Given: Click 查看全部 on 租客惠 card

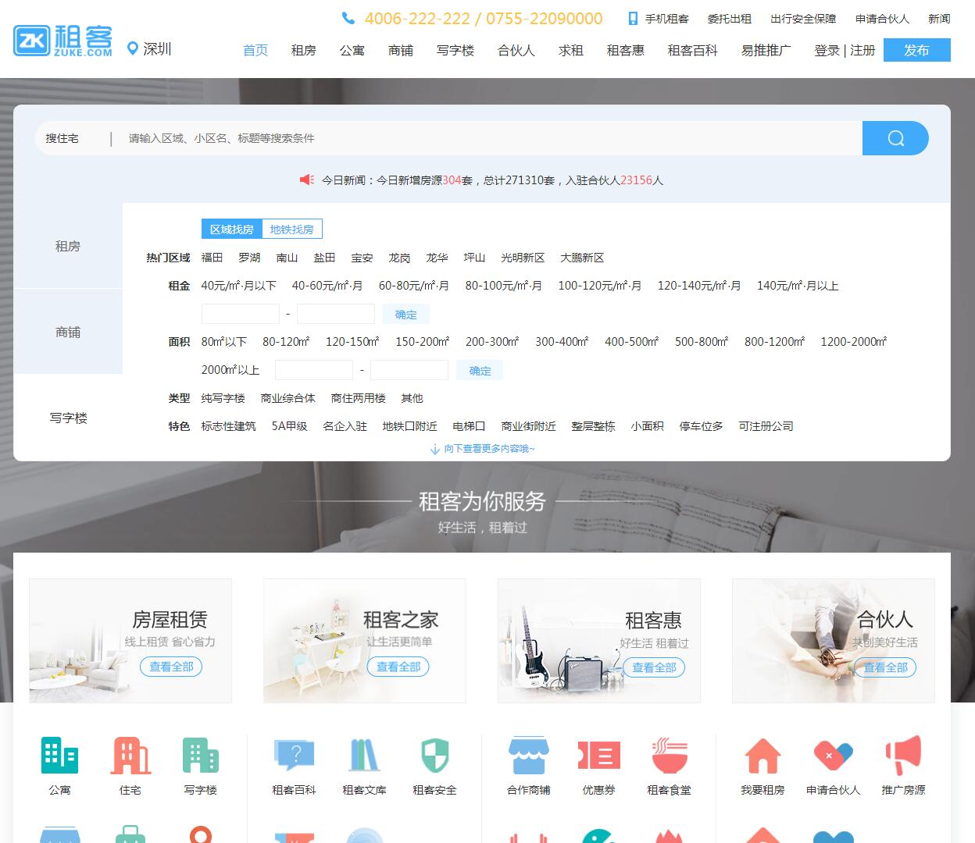Looking at the screenshot, I should 654,667.
